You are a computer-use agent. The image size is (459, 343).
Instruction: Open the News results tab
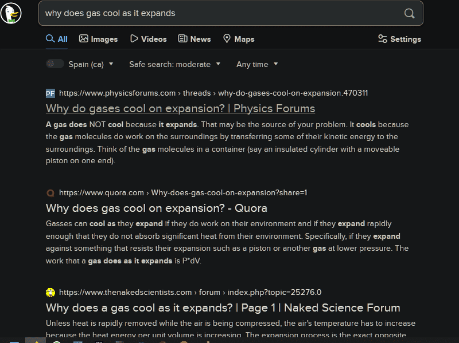[x=195, y=39]
